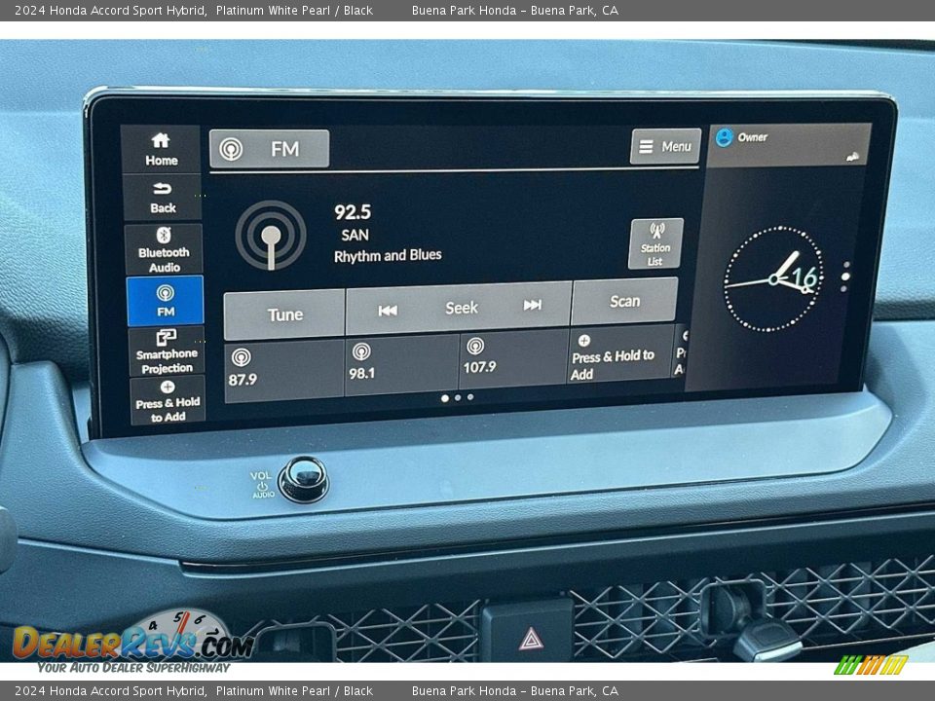Open Bluetooth Audio source
Screen dimensions: 935x701
164,250
